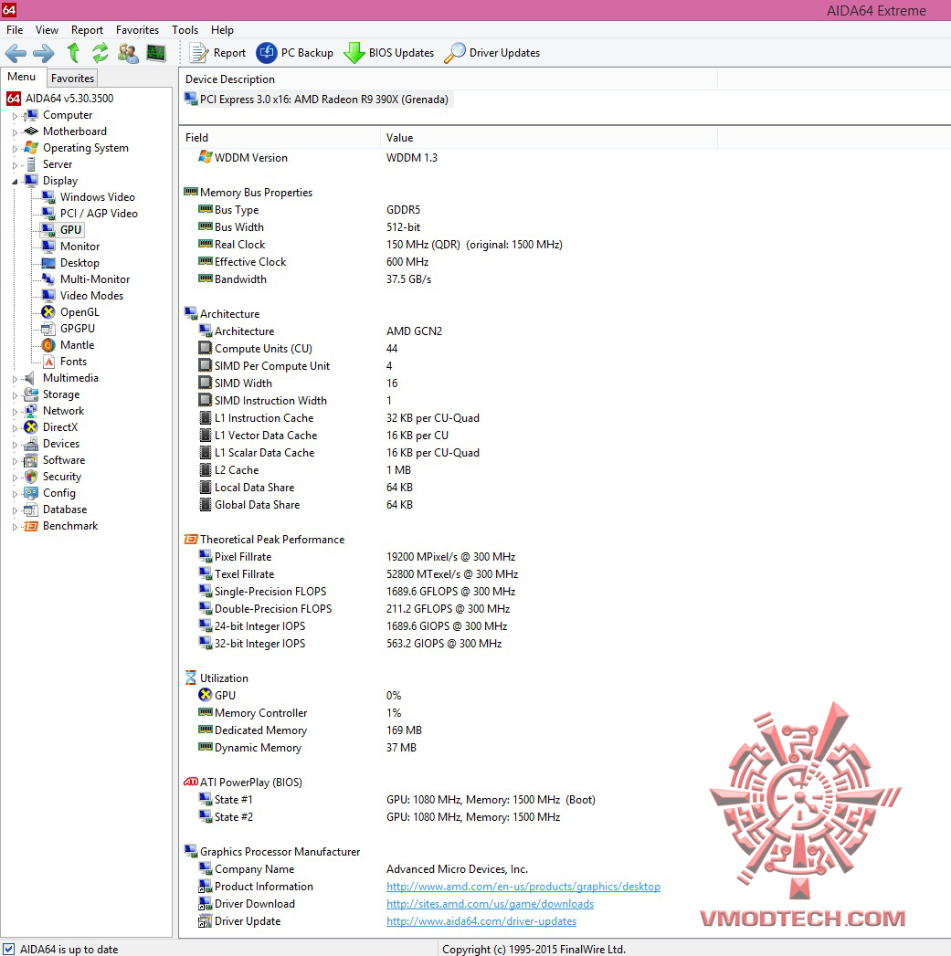This screenshot has height=956, width=951.
Task: Click the Mantle icon in the tree
Action: click(x=48, y=345)
